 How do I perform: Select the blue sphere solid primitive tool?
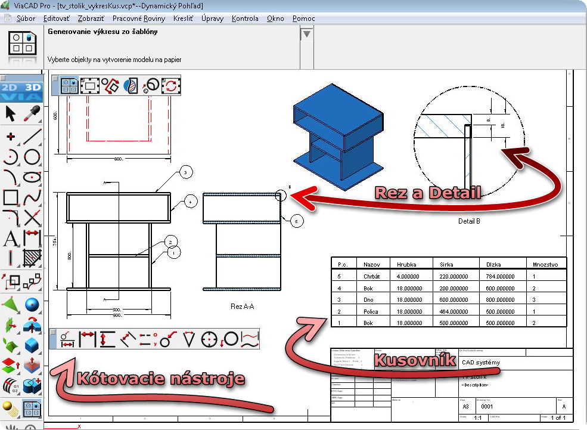coord(32,305)
